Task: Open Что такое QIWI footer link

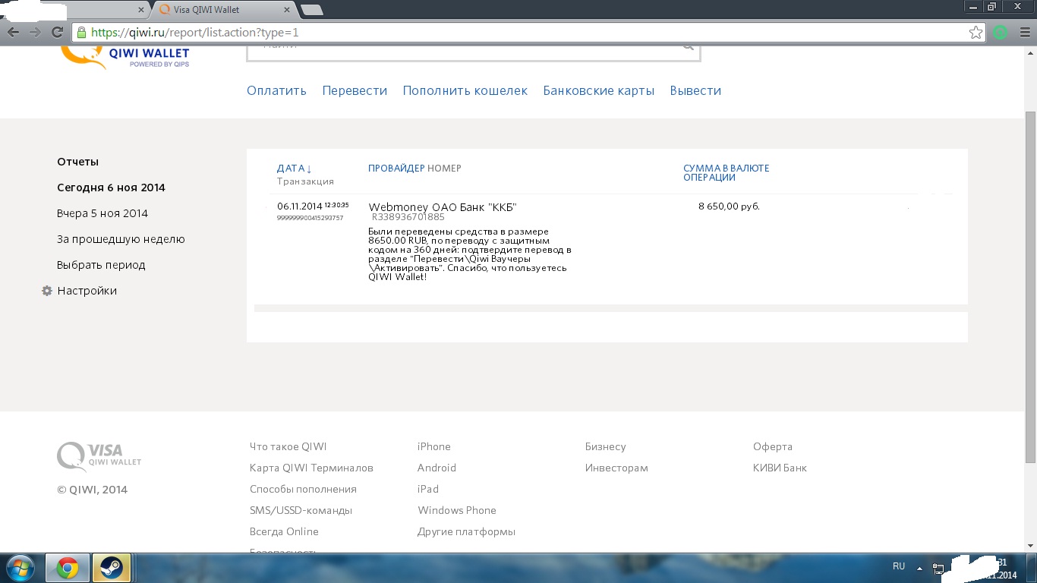Action: [x=288, y=446]
